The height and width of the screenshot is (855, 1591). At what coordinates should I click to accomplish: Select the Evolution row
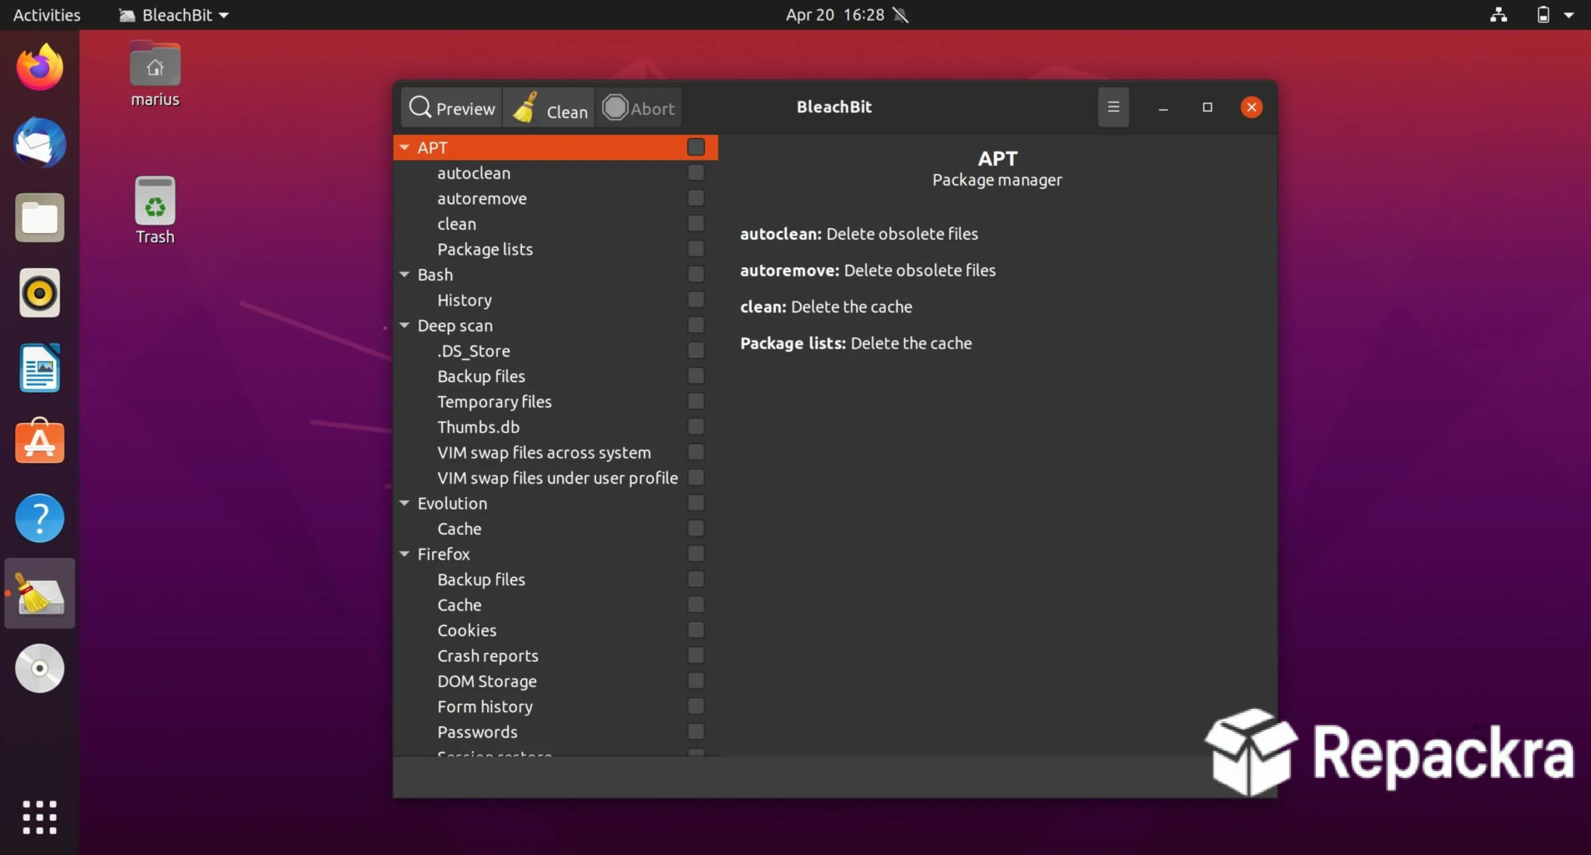tap(555, 503)
